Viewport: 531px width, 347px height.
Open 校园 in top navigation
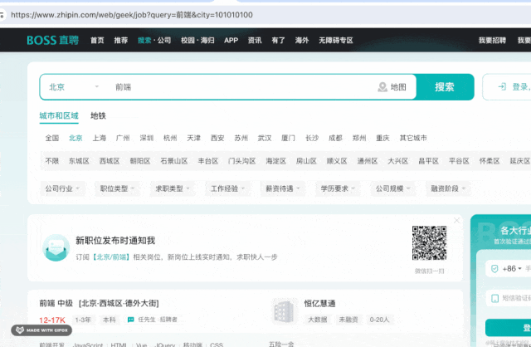188,41
